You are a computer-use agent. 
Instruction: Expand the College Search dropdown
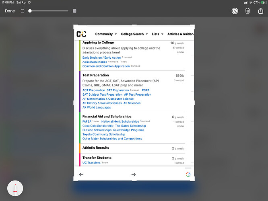point(134,34)
